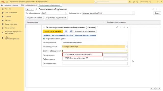Open link Перейти к инструкциям по работе
This screenshot has width=163, height=91.
pos(70,35)
